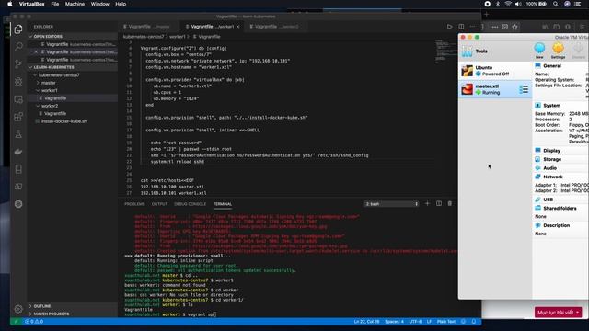Open the errors and warnings status counter
The width and height of the screenshot is (589, 331).
tap(34, 322)
